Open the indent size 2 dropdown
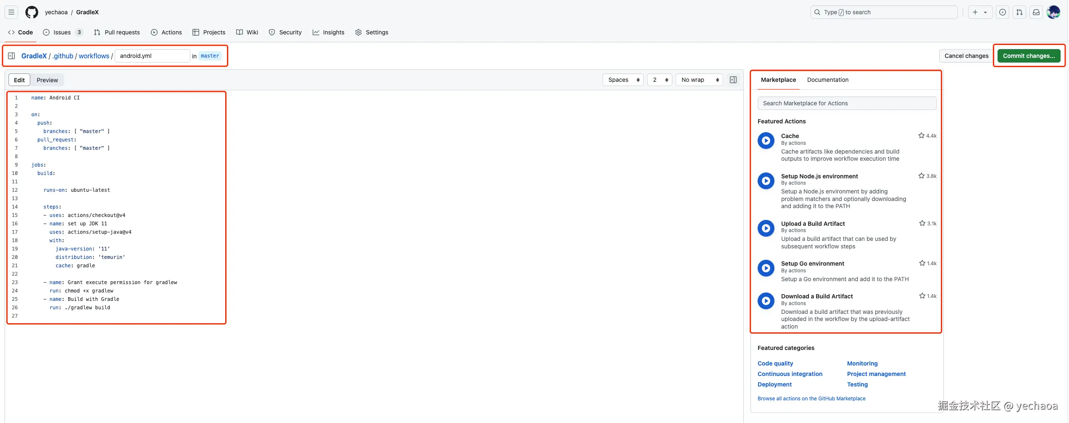Screen dimensions: 1069x423 pyautogui.click(x=660, y=80)
